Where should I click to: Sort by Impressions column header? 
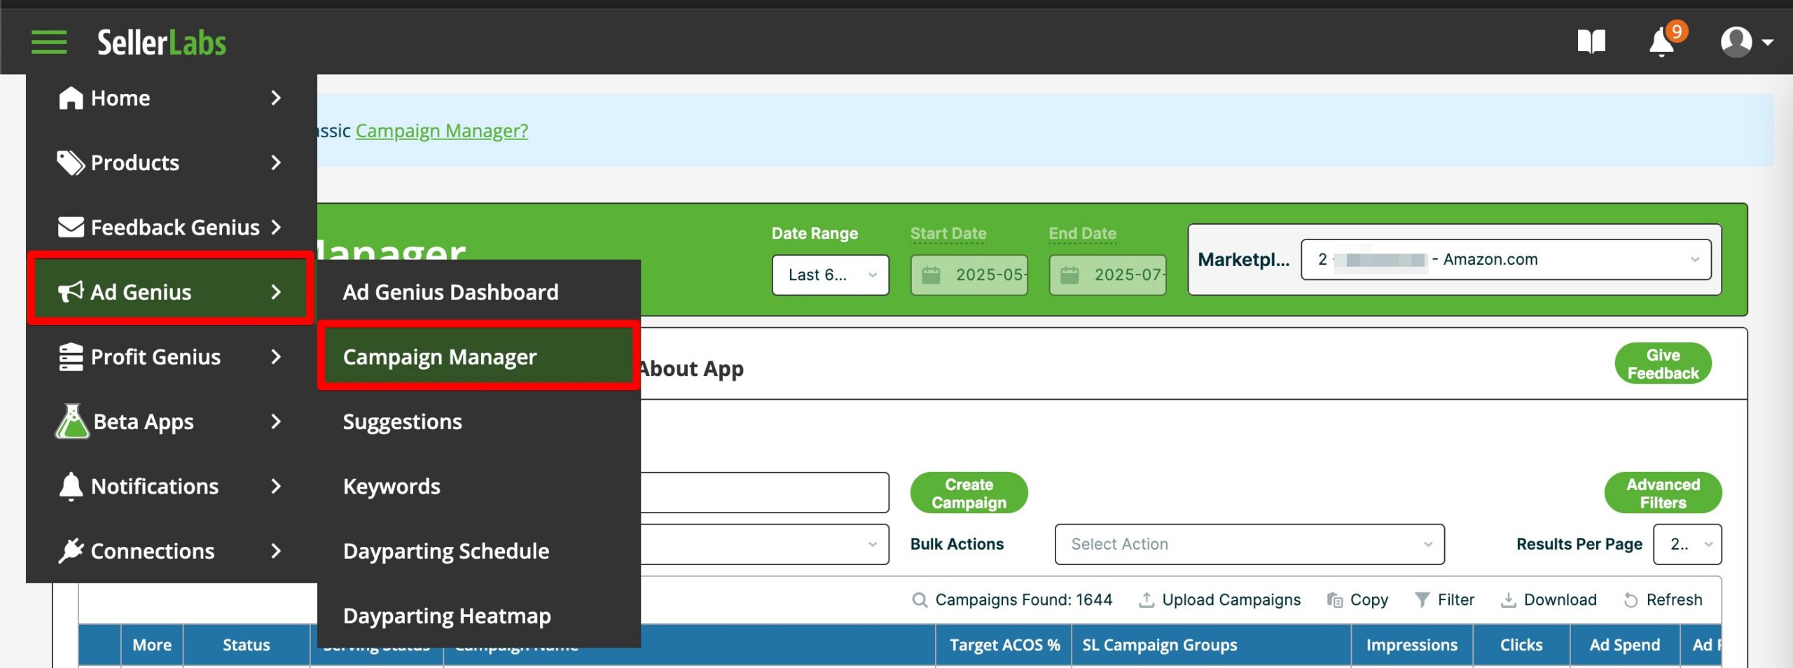pos(1412,645)
